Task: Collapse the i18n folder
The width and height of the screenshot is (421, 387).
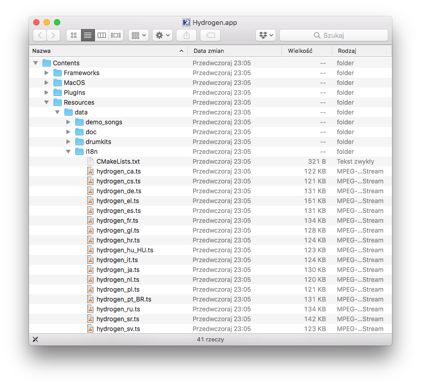Action: click(69, 151)
